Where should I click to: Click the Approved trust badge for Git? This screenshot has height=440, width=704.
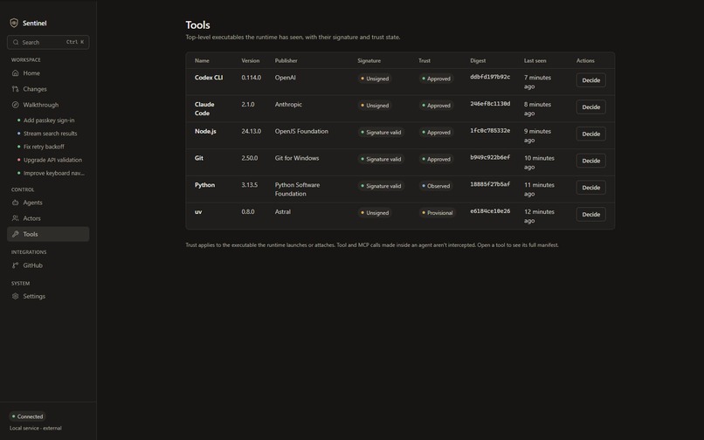click(x=437, y=159)
